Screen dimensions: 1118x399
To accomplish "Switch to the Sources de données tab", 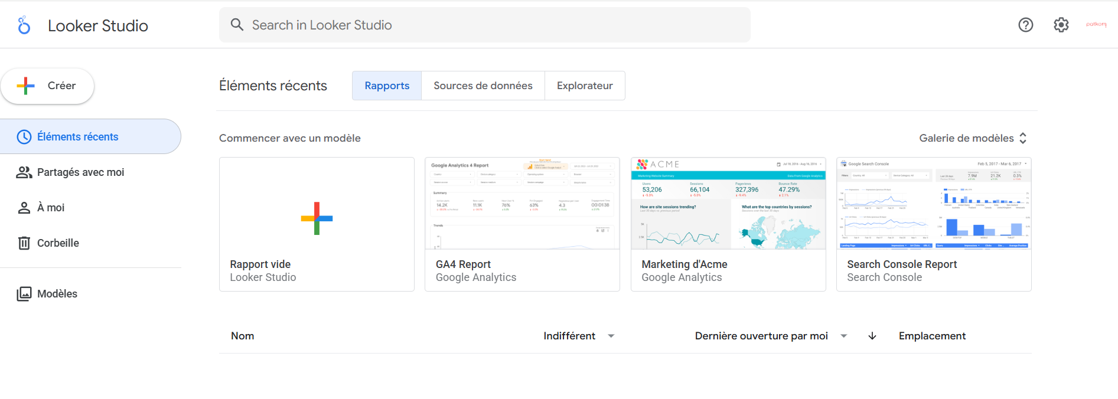I will click(x=483, y=86).
